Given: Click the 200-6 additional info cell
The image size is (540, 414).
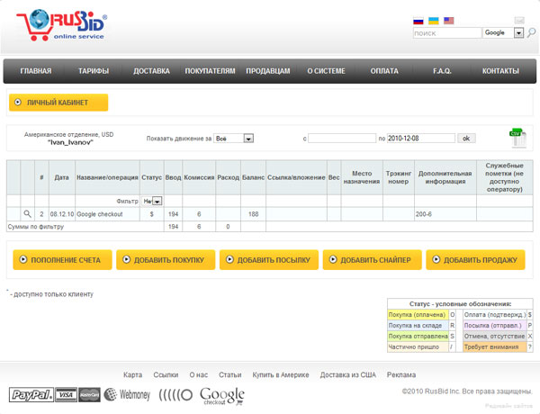Looking at the screenshot, I should (445, 214).
